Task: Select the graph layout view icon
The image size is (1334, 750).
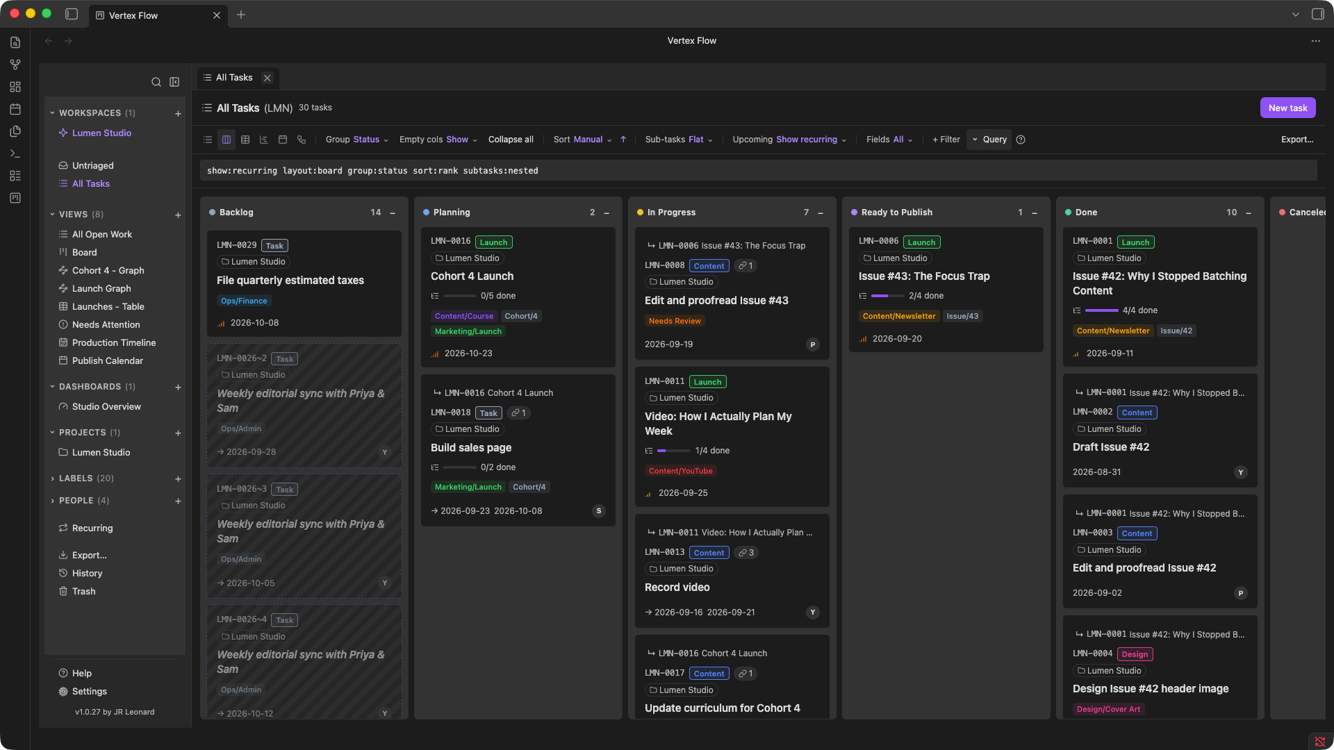Action: pos(302,140)
